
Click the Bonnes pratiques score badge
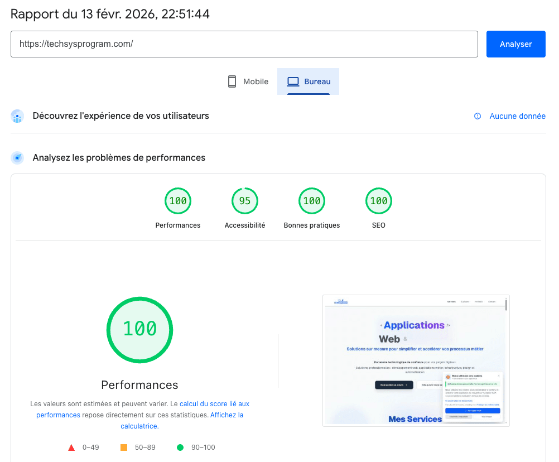[x=311, y=200]
